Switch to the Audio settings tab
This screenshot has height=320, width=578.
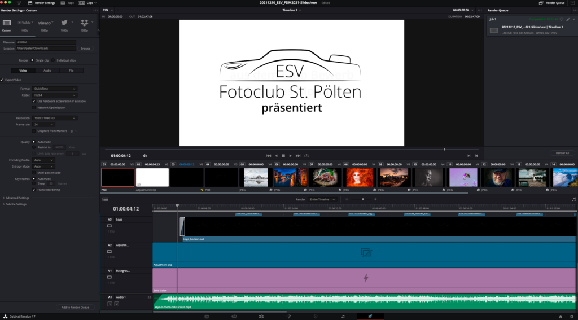coord(47,71)
